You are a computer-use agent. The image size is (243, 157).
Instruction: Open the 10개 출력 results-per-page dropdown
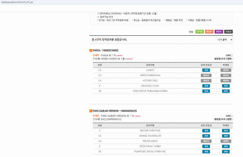click(224, 40)
